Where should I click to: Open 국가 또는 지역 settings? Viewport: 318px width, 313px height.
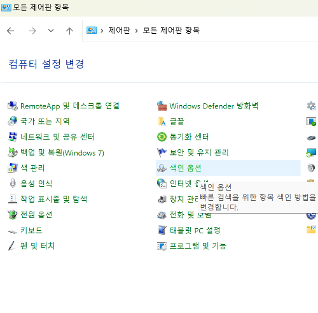point(45,121)
